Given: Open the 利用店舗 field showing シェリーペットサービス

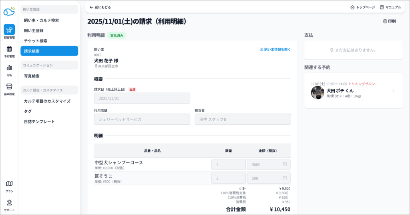Looking at the screenshot, I should click(x=142, y=119).
